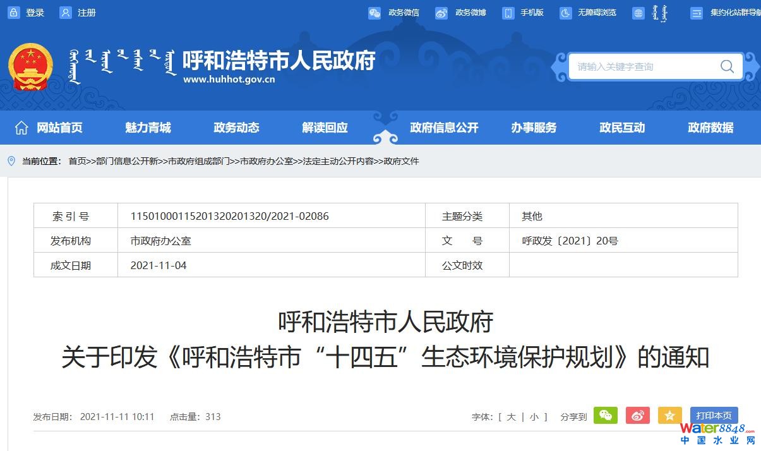Switch to Mongolian language version

(650, 13)
